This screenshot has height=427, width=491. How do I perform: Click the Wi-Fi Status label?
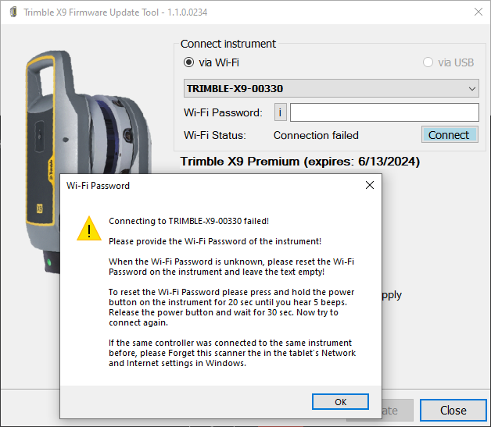[215, 135]
